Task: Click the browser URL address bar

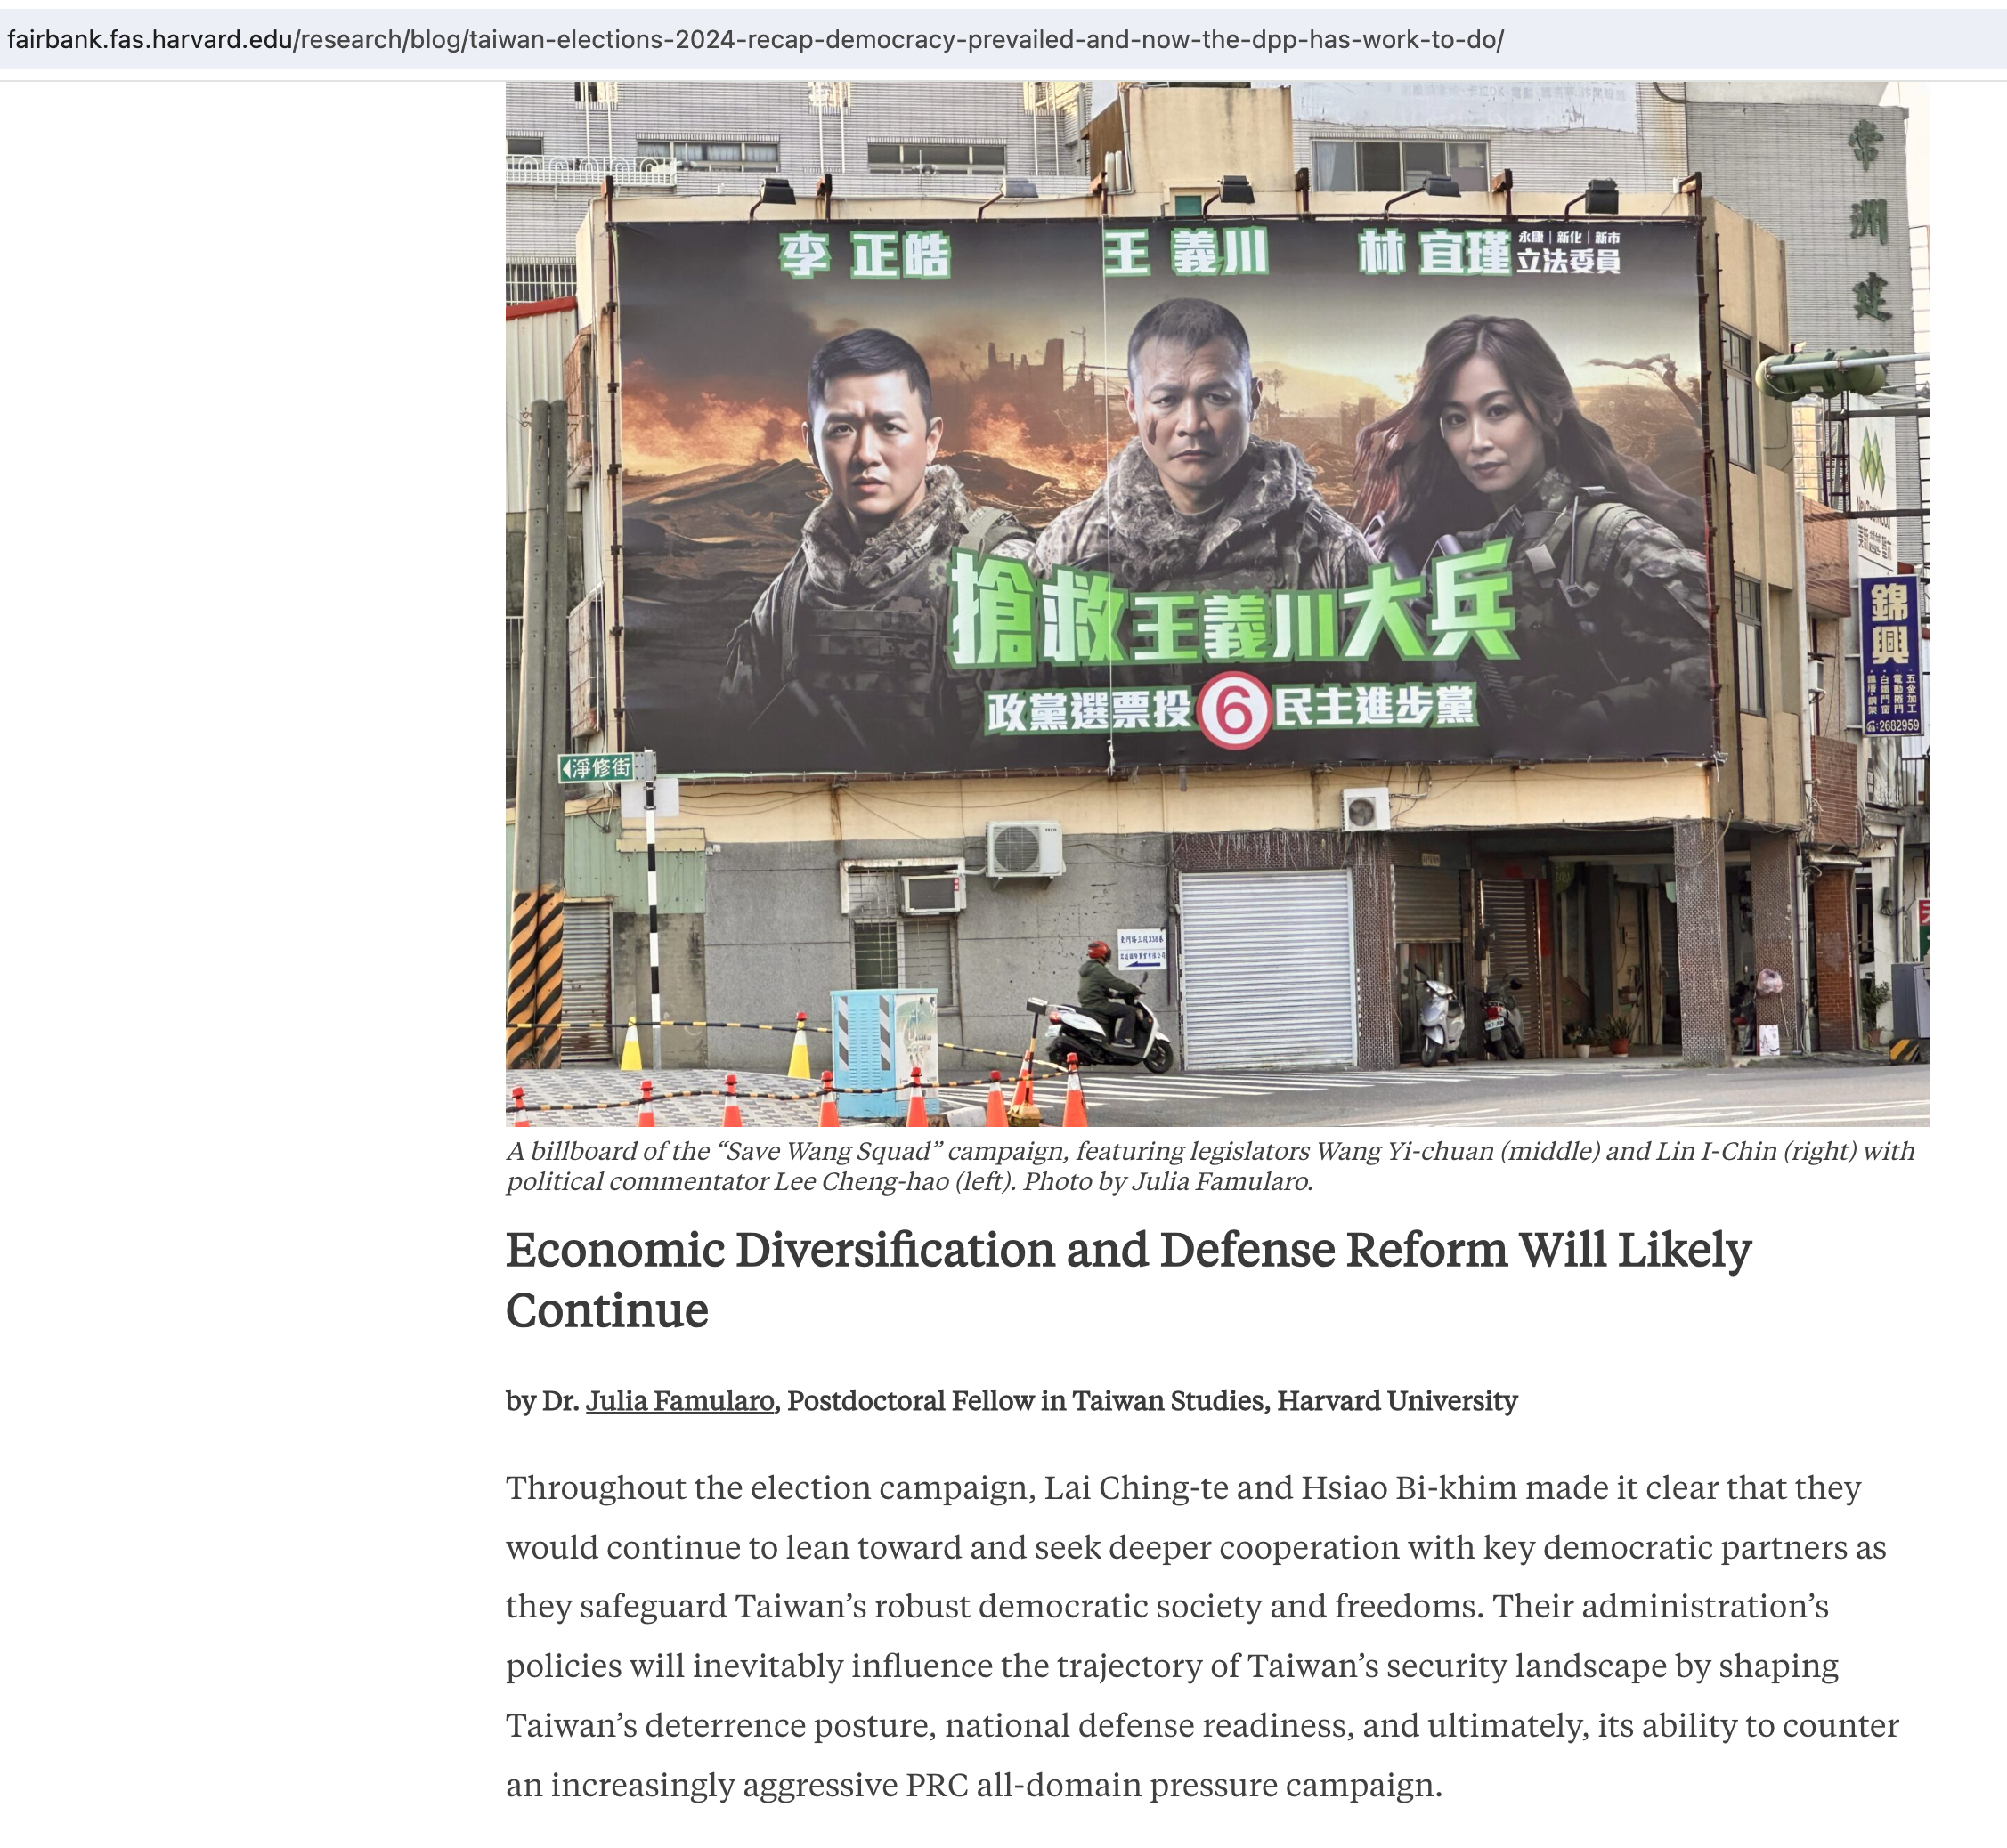Action: point(755,40)
